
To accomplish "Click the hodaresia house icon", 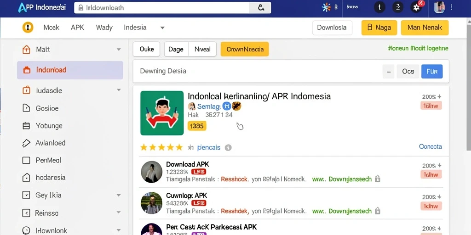I will click(x=26, y=178).
